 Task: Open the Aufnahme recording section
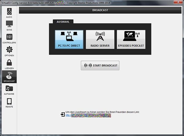(x=9, y=90)
